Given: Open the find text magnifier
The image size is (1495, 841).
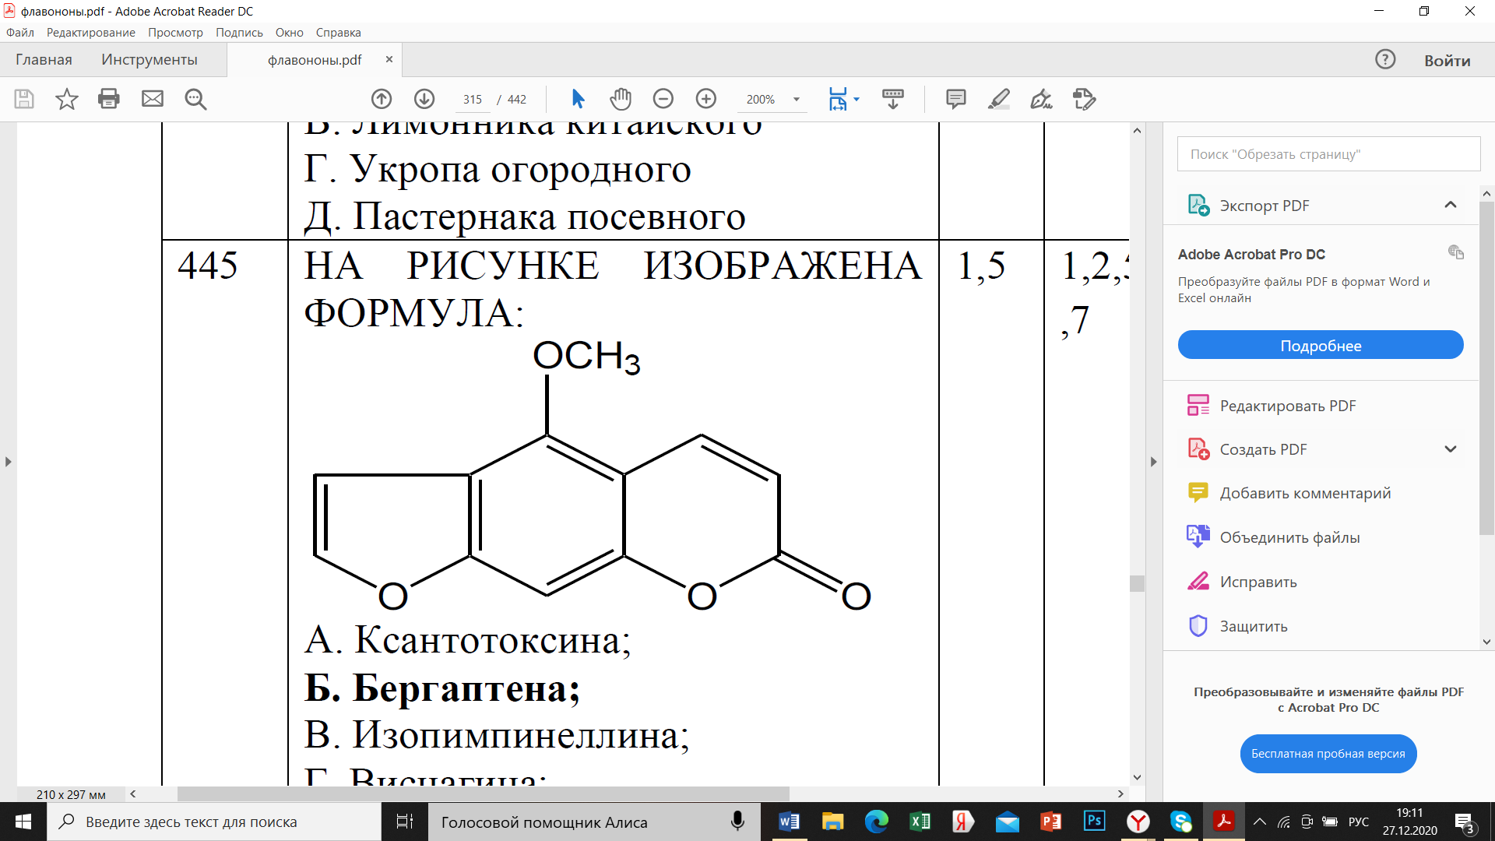Looking at the screenshot, I should 195,99.
